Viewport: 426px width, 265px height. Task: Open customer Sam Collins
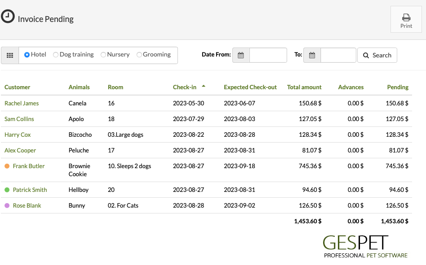pyautogui.click(x=19, y=119)
